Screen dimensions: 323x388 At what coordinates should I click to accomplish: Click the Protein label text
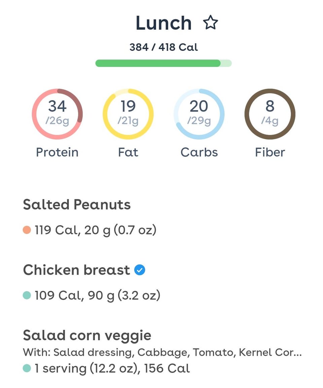(x=57, y=152)
